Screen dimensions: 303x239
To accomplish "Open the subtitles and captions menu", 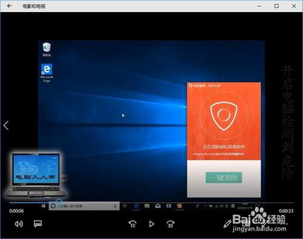I will (x=38, y=224).
